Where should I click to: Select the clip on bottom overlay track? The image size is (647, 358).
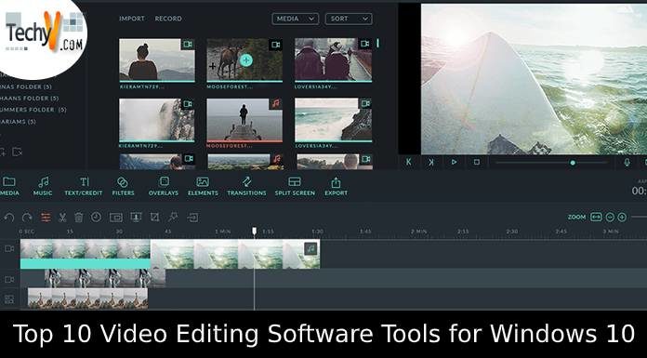coord(87,298)
